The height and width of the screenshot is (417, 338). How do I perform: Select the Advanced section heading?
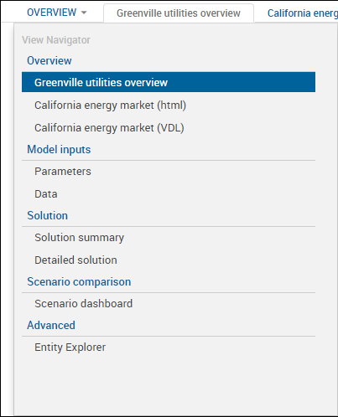pos(51,325)
